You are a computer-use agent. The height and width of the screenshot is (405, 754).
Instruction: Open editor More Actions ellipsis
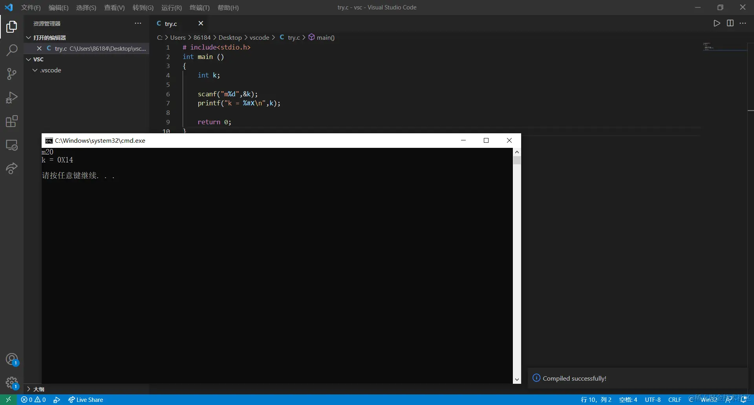(743, 23)
